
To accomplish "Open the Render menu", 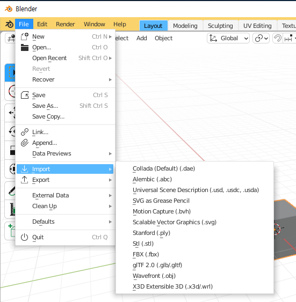I will 66,24.
